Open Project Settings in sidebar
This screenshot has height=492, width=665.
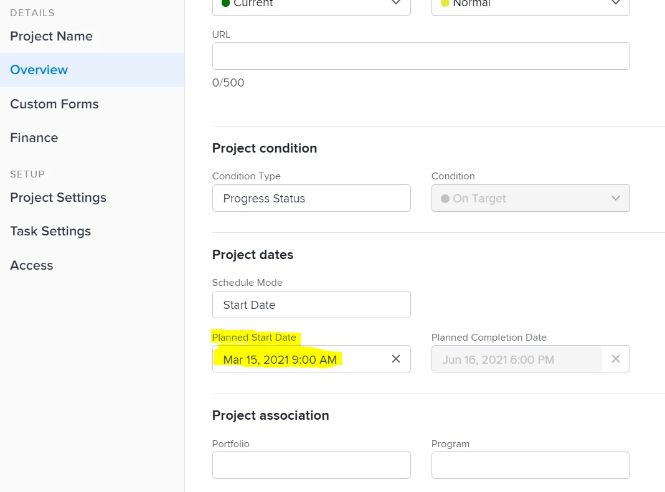pyautogui.click(x=58, y=197)
